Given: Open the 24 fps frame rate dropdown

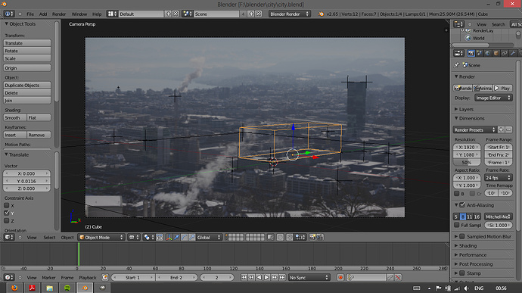Looking at the screenshot, I should pyautogui.click(x=499, y=178).
